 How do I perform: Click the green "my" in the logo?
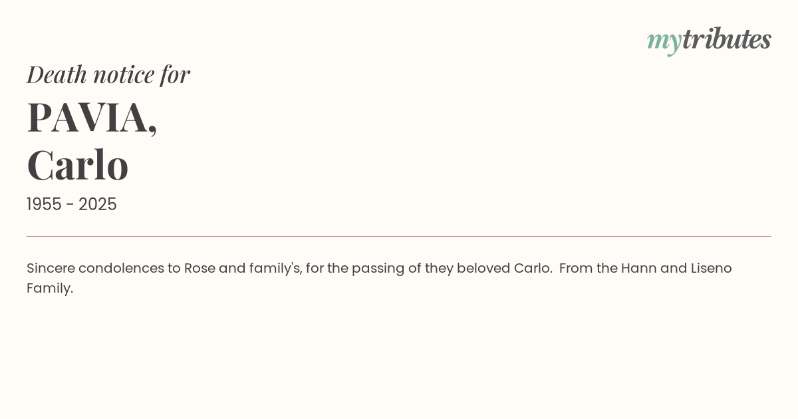coord(664,41)
